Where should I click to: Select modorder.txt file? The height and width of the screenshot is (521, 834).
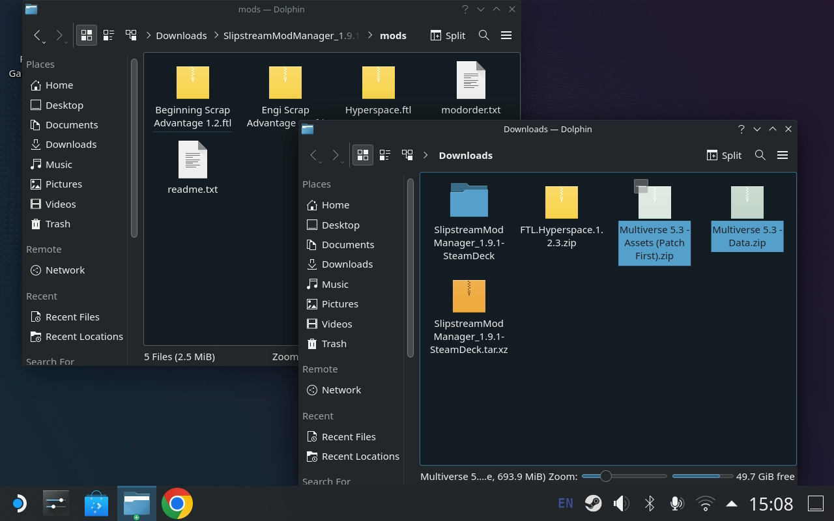[x=471, y=89]
